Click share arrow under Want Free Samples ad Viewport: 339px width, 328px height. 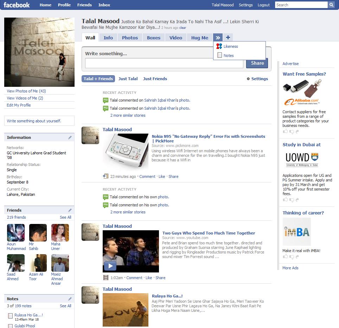[297, 131]
